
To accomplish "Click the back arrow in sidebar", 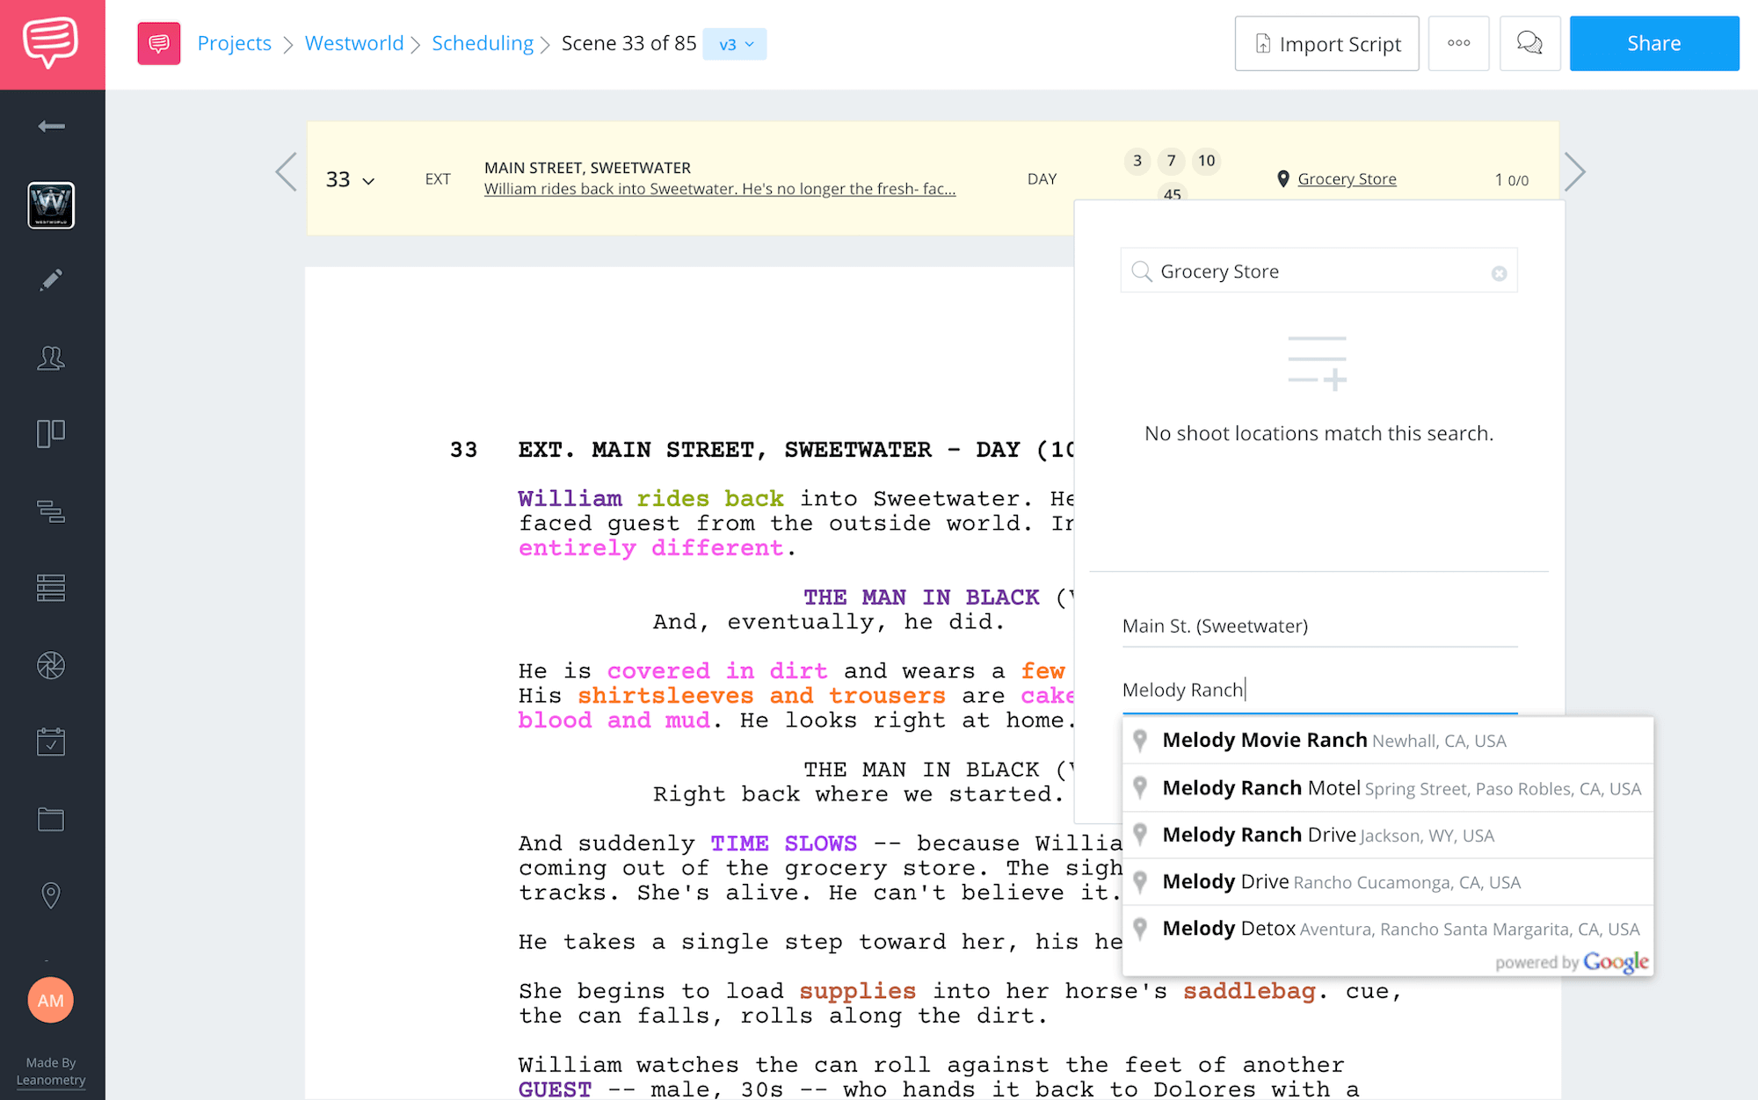I will 51,127.
